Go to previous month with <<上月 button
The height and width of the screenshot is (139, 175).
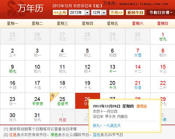60,13
